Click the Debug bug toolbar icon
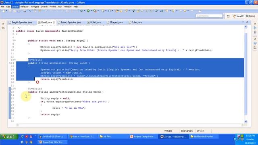Image resolution: width=258 pixels, height=145 pixels. (x=81, y=11)
